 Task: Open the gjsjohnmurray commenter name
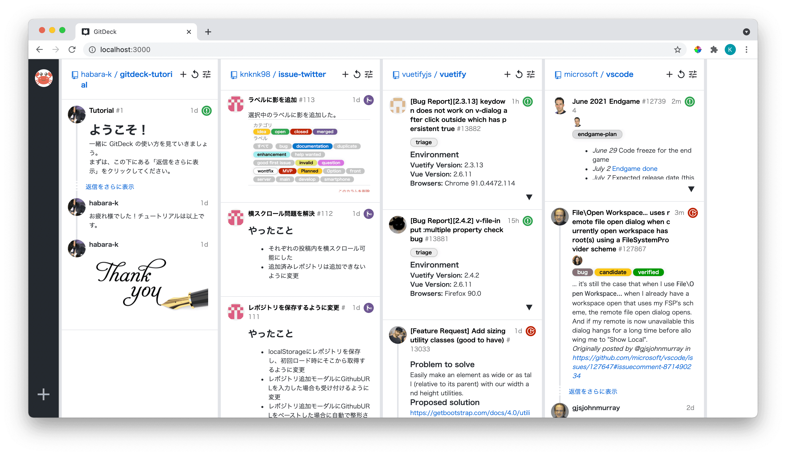(596, 408)
